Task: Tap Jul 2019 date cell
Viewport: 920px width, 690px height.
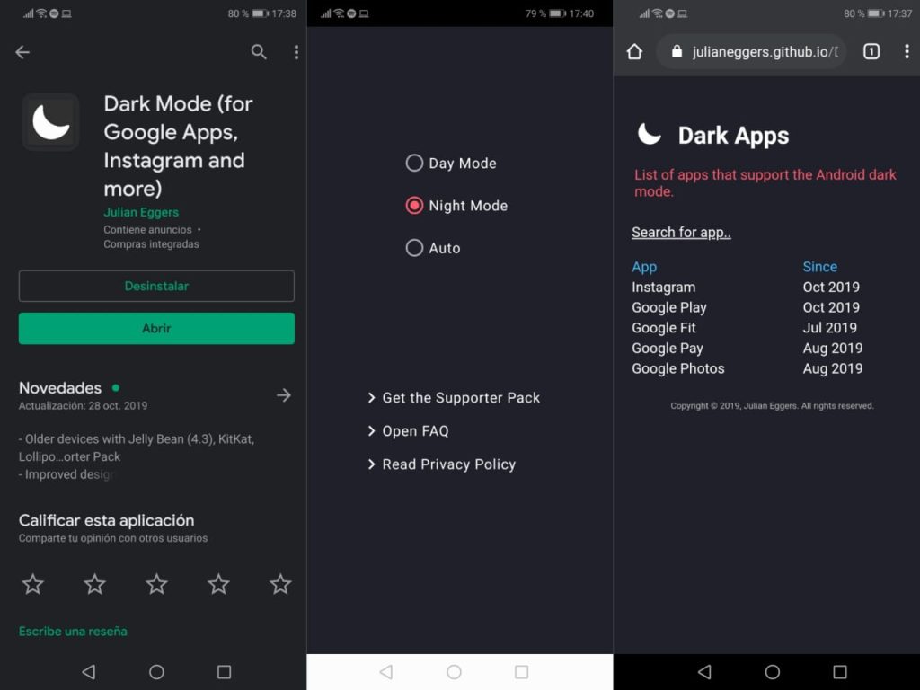Action: [829, 327]
